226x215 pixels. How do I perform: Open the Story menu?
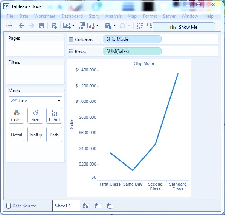pos(94,16)
